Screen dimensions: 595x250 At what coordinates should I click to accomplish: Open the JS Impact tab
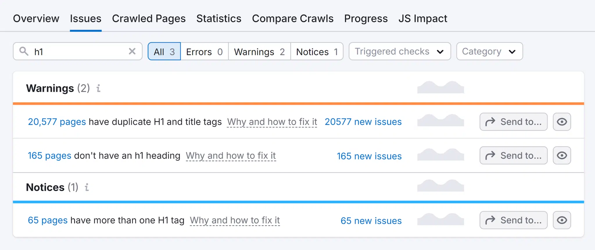(423, 18)
